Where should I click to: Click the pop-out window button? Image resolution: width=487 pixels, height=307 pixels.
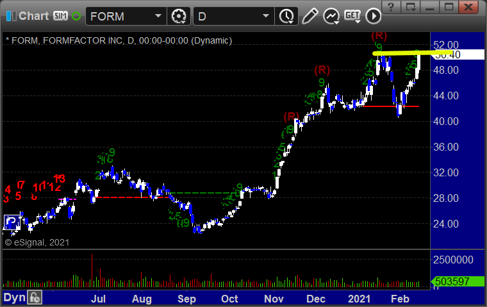[x=411, y=7]
